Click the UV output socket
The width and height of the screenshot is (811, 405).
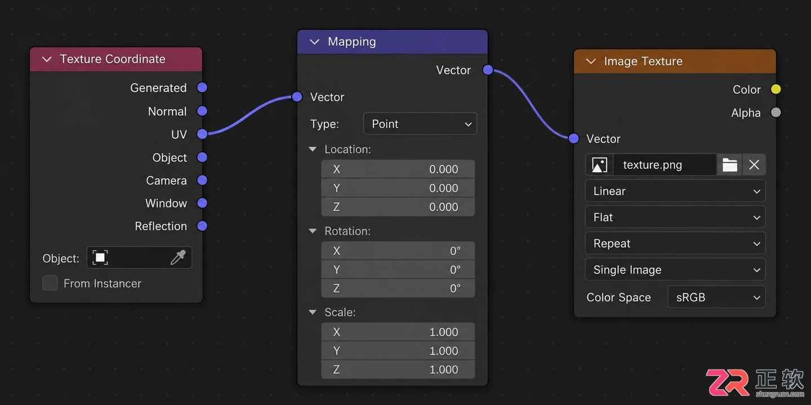click(x=202, y=134)
